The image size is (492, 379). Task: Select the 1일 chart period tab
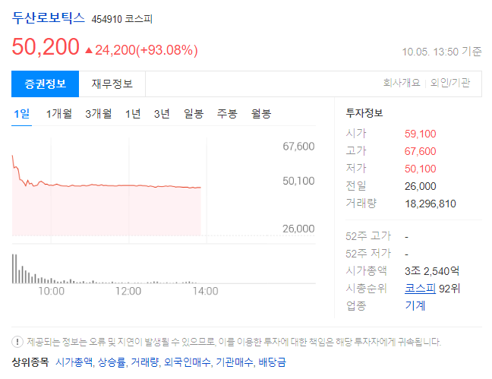coord(22,114)
